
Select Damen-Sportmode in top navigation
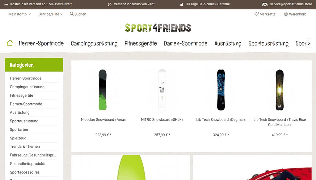[186, 44]
